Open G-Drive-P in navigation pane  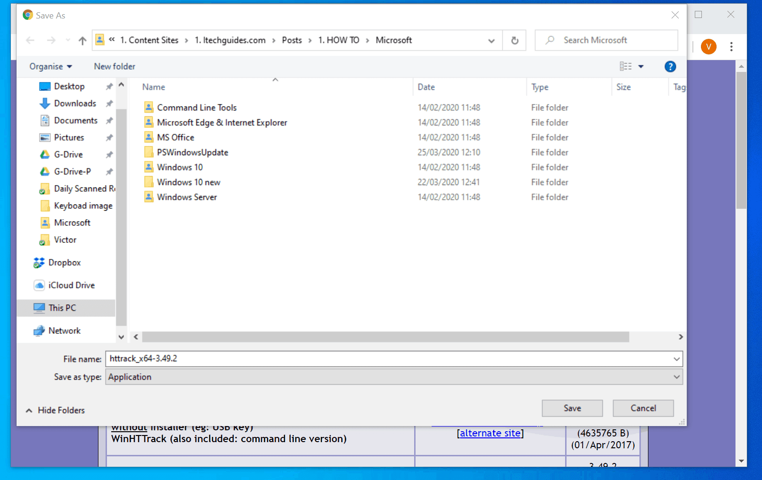72,171
